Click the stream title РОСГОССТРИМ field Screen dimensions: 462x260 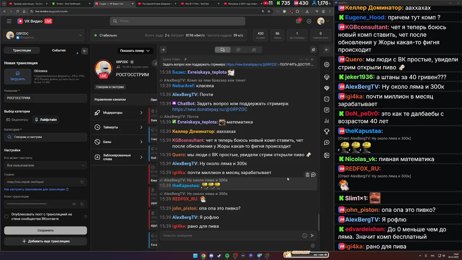point(45,98)
